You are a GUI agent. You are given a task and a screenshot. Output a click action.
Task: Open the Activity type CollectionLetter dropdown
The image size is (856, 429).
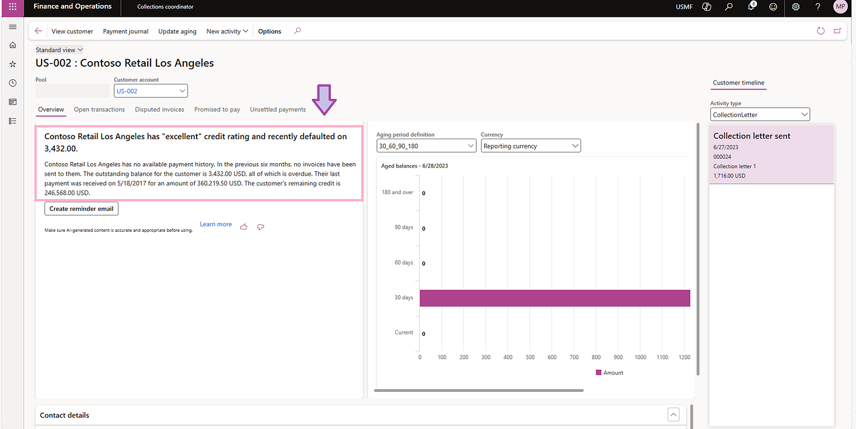(804, 114)
